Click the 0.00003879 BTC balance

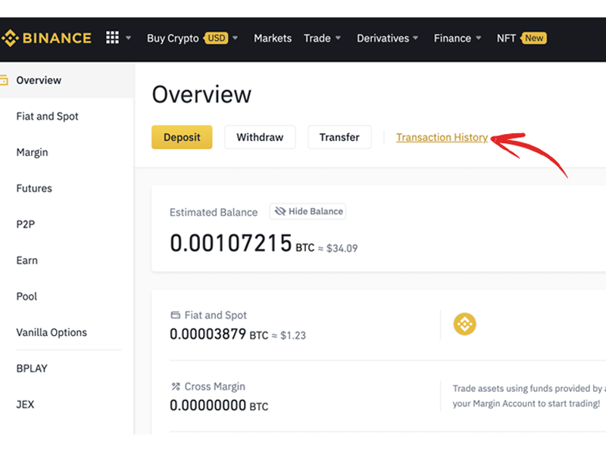[219, 334]
